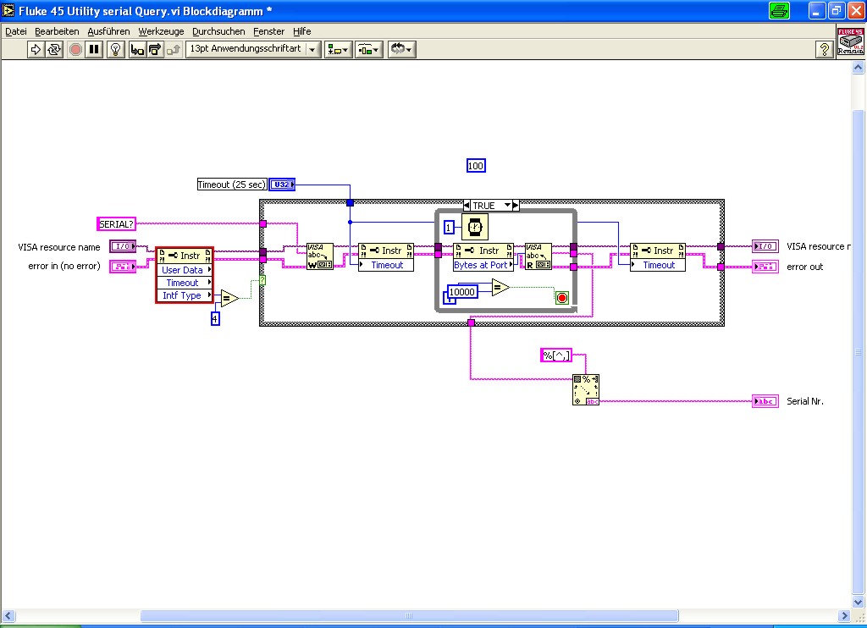Click the While Loop red stop terminal
The width and height of the screenshot is (867, 628).
[562, 298]
